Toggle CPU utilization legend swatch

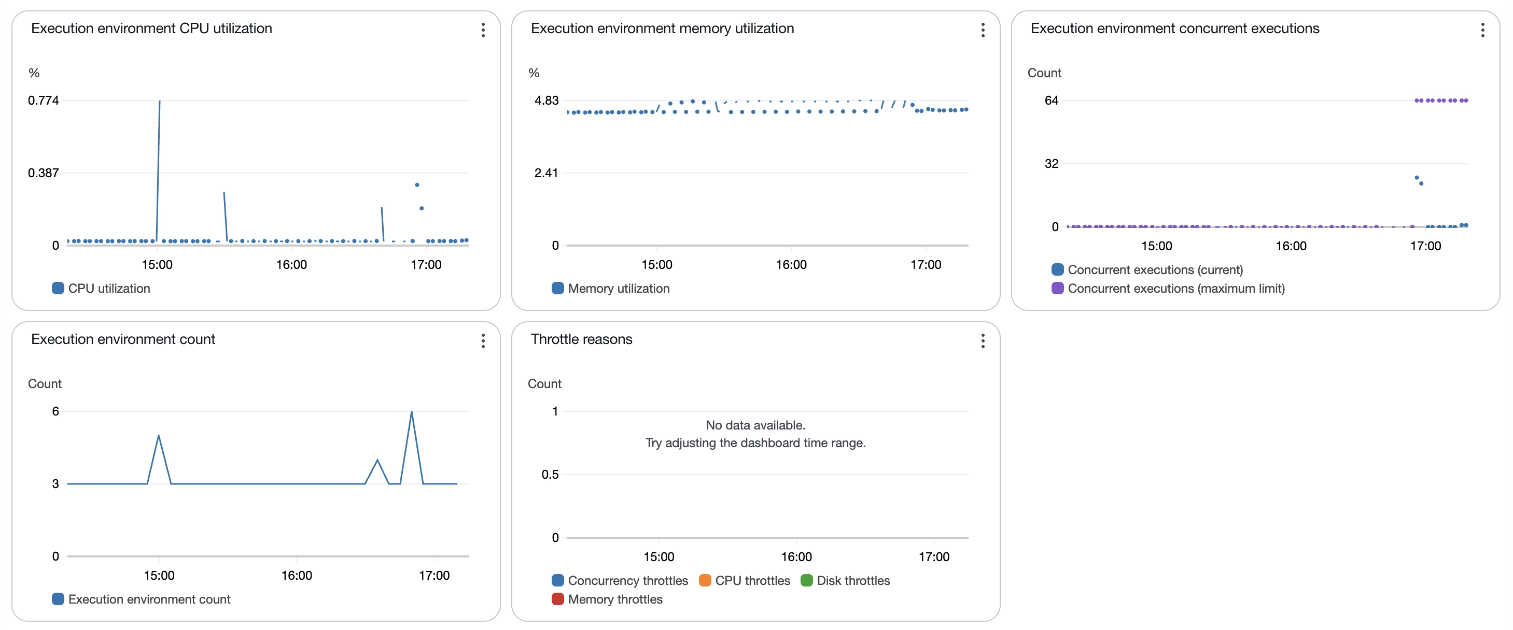[58, 288]
